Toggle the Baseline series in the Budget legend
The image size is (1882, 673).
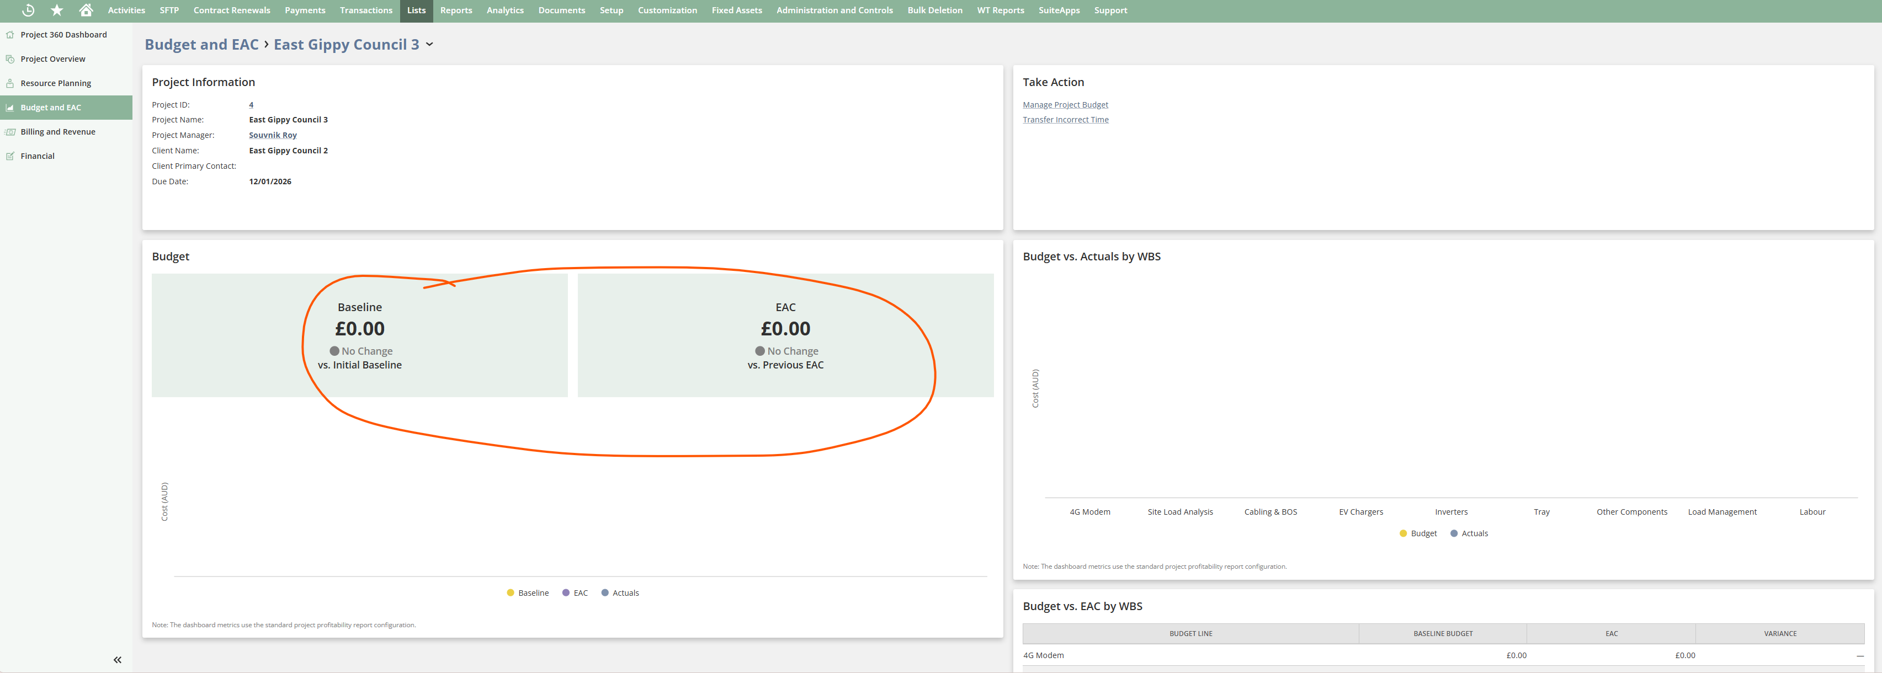528,592
